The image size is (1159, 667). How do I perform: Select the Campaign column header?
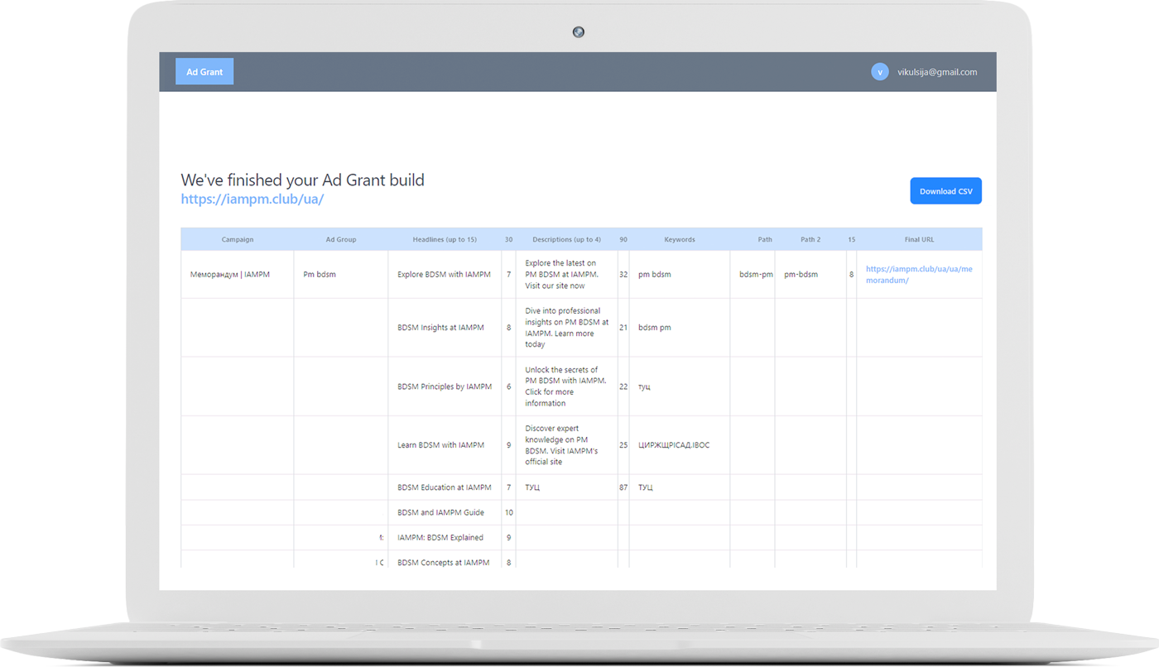click(x=238, y=239)
